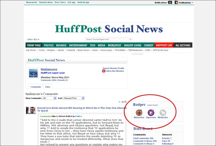This screenshot has height=146, width=216.
Task: Open the Celebrity subsection
Action: (x=71, y=50)
